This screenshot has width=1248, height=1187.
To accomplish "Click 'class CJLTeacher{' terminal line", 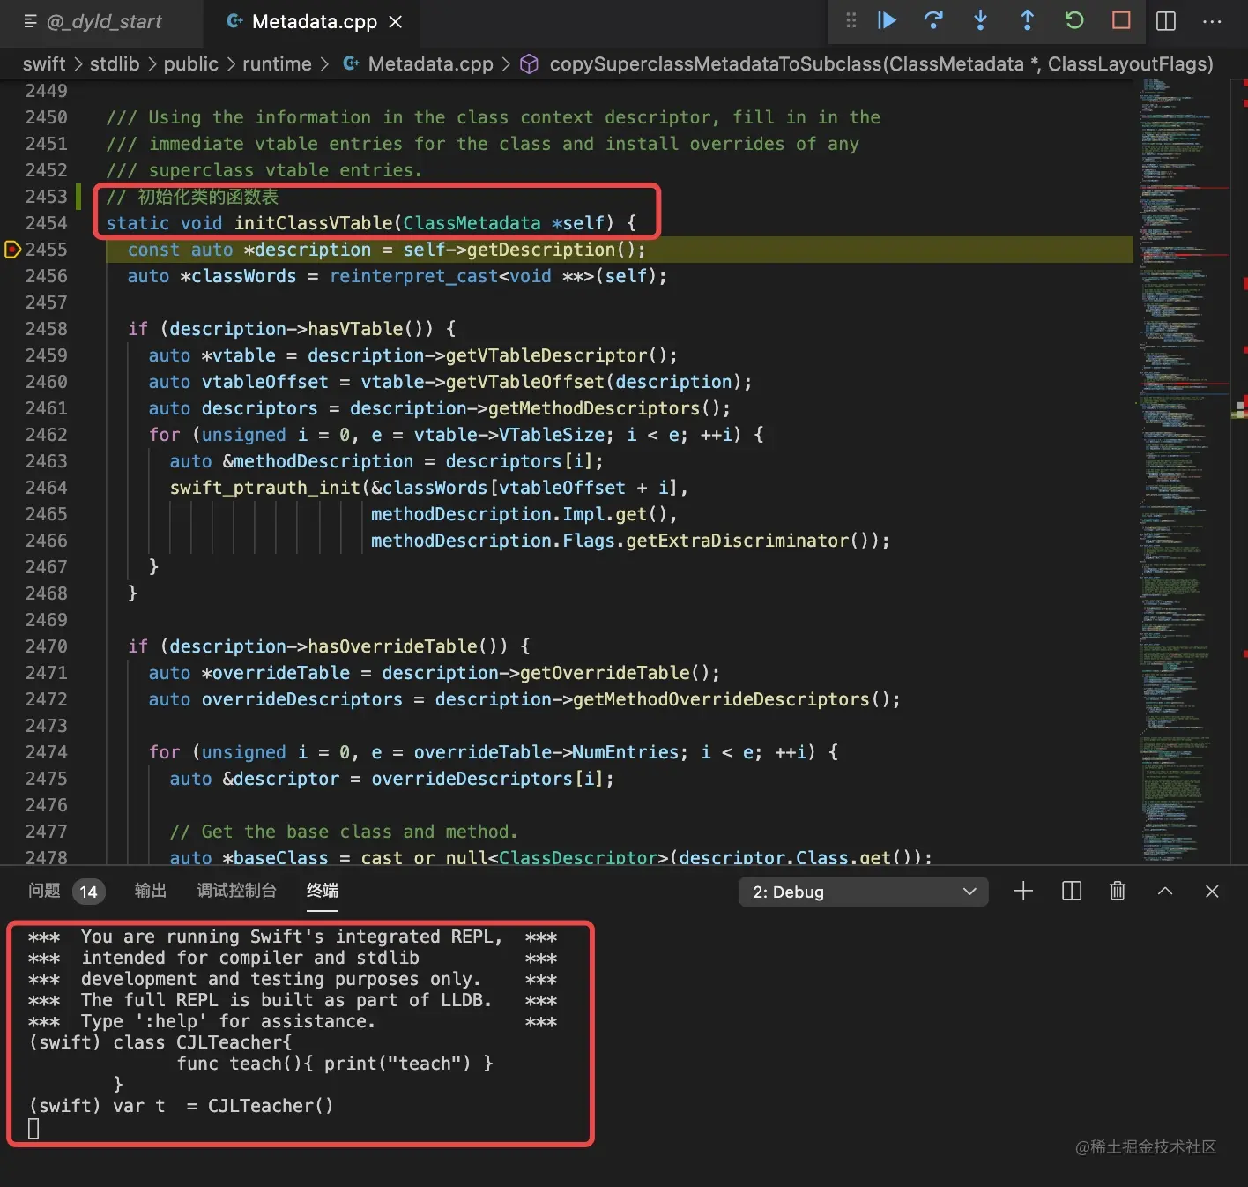I will (x=160, y=1042).
